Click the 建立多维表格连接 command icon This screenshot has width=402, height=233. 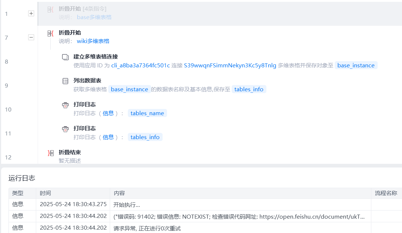[65, 57]
